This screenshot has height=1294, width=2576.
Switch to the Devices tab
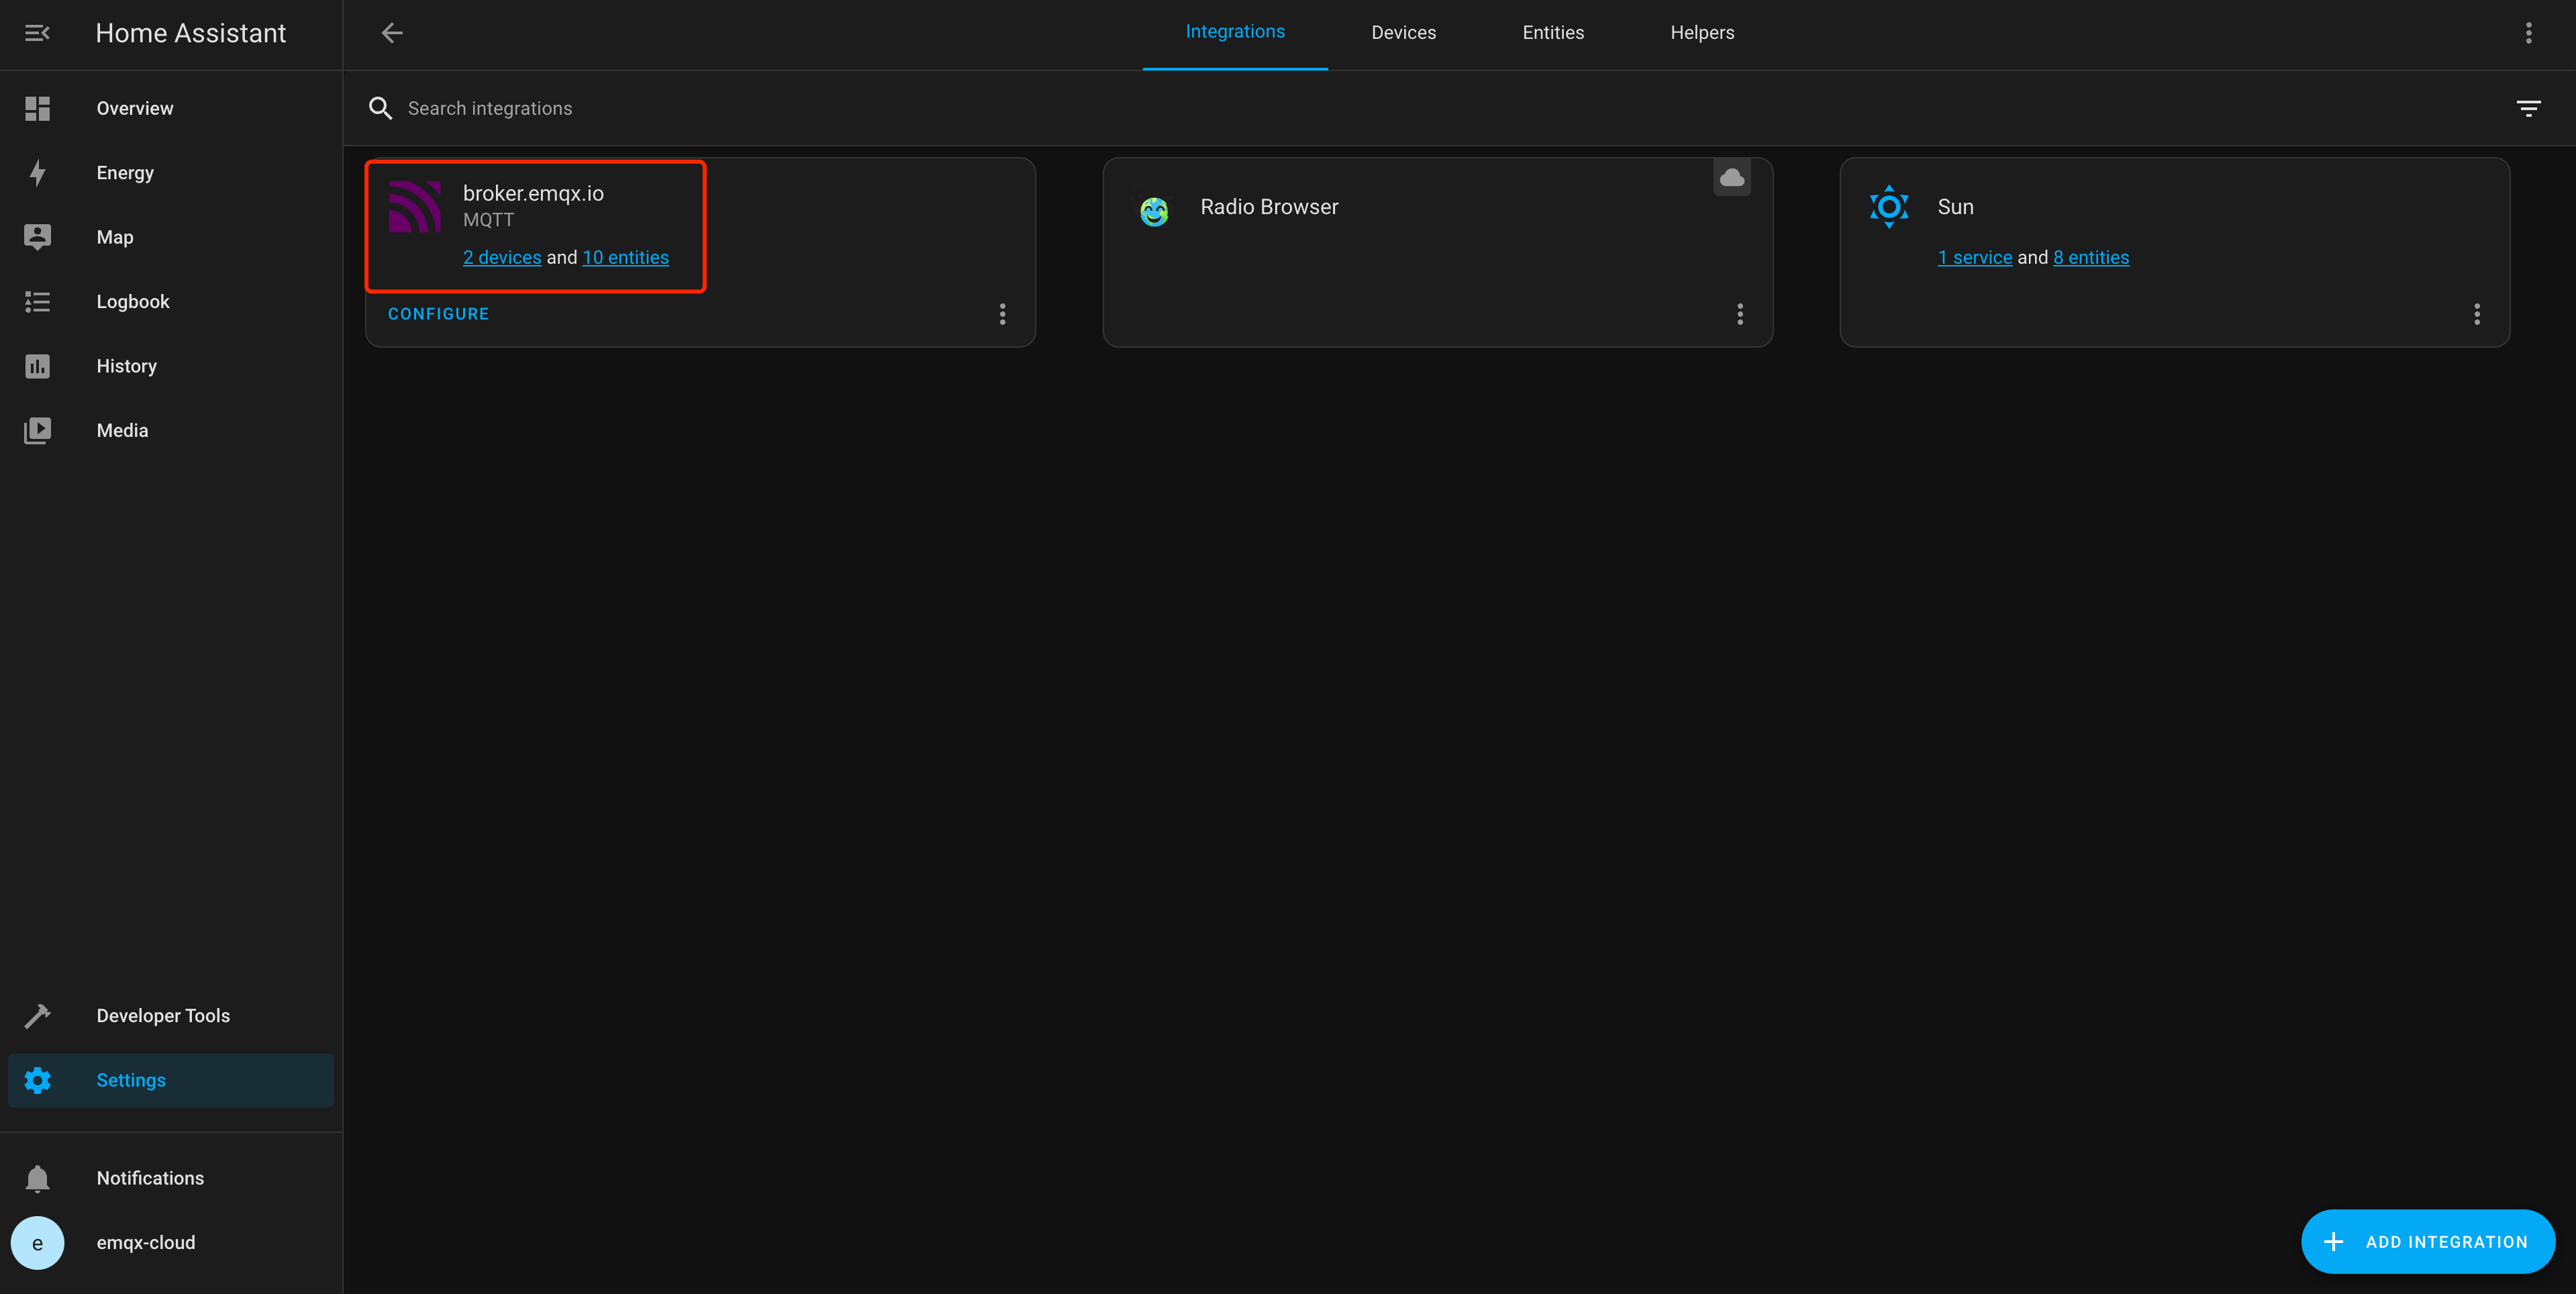tap(1403, 32)
